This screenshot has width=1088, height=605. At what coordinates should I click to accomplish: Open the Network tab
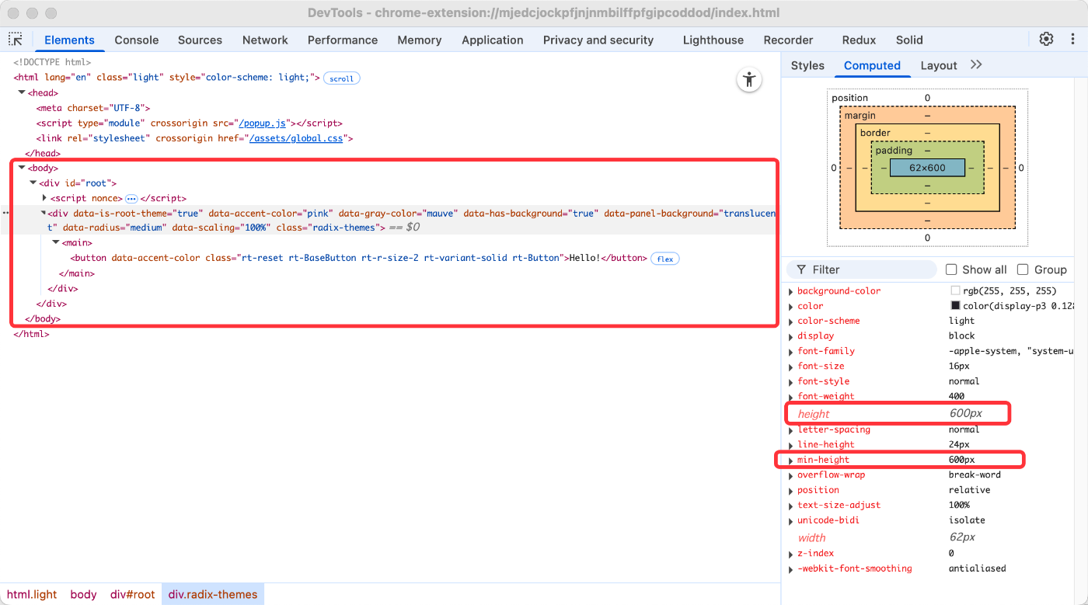point(265,40)
